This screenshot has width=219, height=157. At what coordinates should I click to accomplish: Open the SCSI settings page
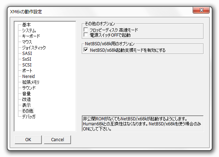[27, 65]
